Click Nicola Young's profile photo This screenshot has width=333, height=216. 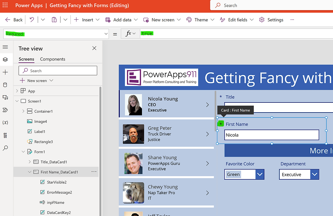(x=134, y=105)
